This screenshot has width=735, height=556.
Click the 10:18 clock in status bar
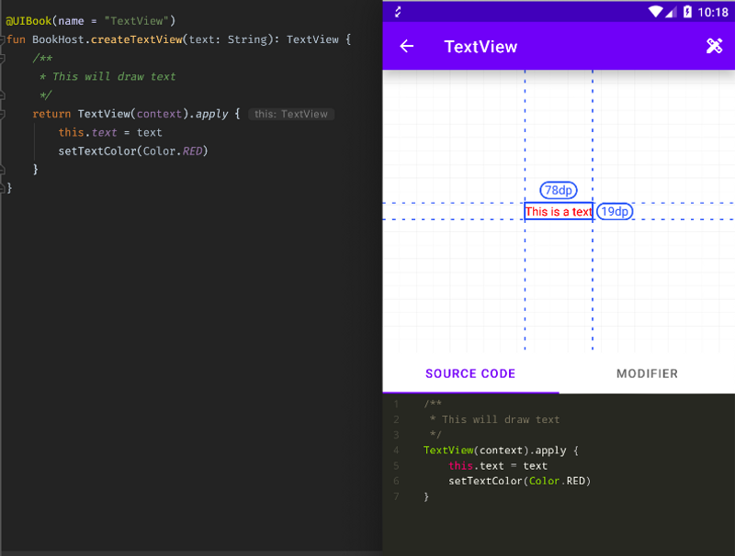(713, 12)
